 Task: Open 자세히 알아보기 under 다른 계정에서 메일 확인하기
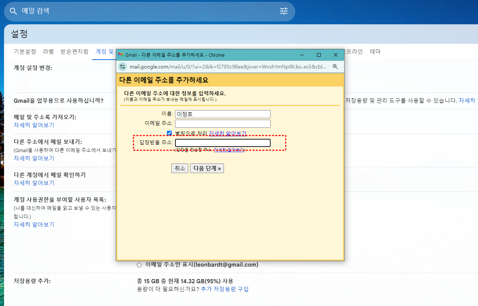click(x=34, y=183)
